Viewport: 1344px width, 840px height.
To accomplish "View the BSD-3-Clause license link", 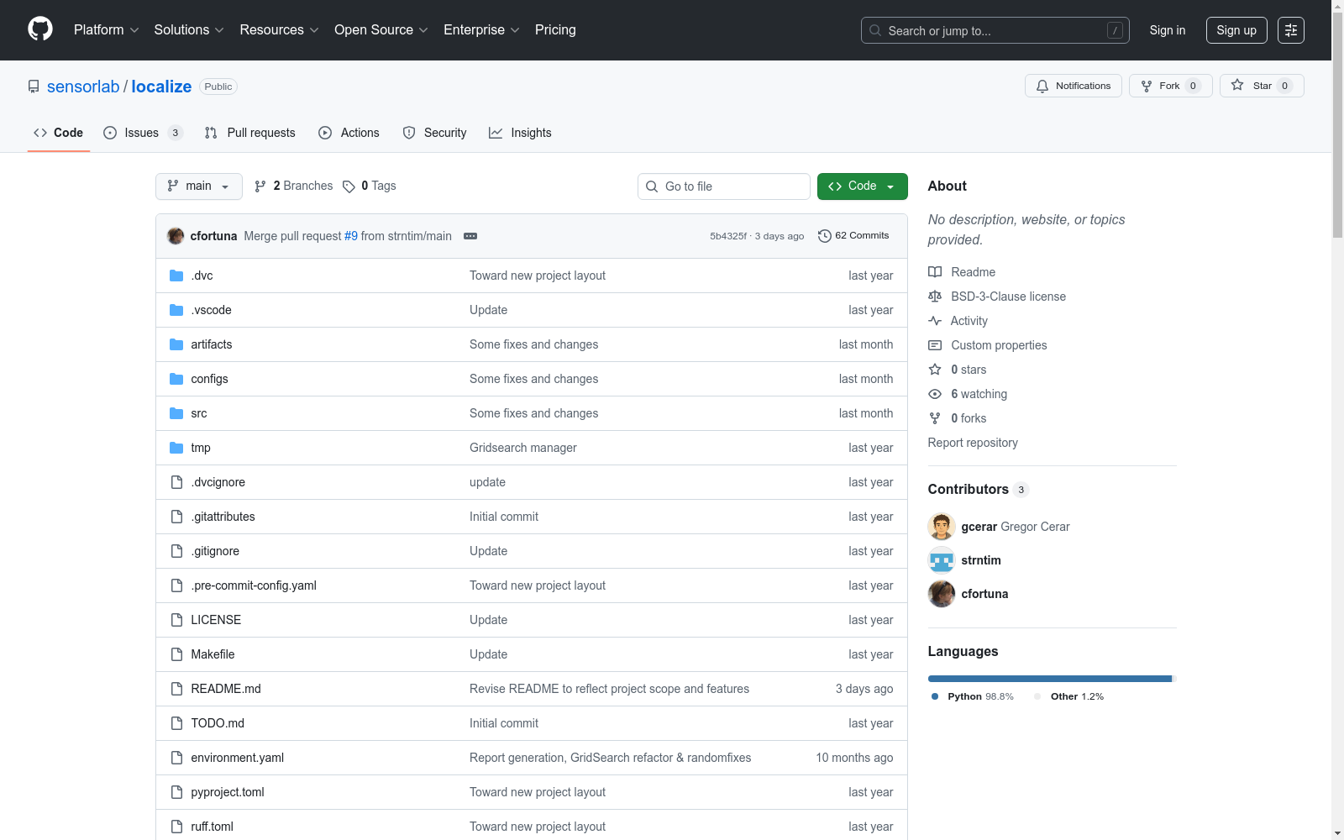I will [x=997, y=297].
